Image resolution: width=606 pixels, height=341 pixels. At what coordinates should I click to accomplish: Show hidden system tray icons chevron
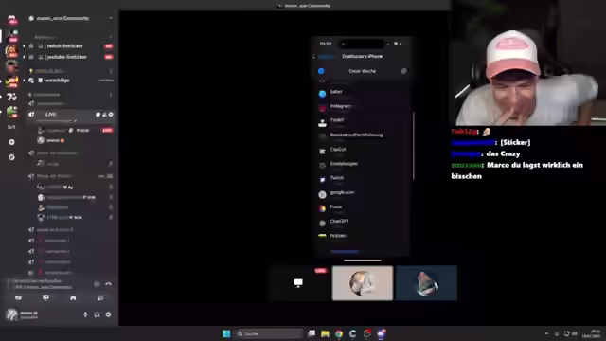pos(546,333)
